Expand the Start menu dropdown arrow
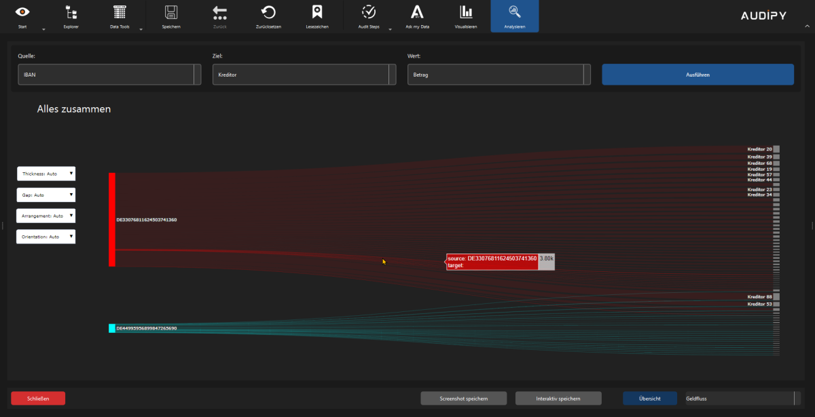815x417 pixels. point(43,30)
